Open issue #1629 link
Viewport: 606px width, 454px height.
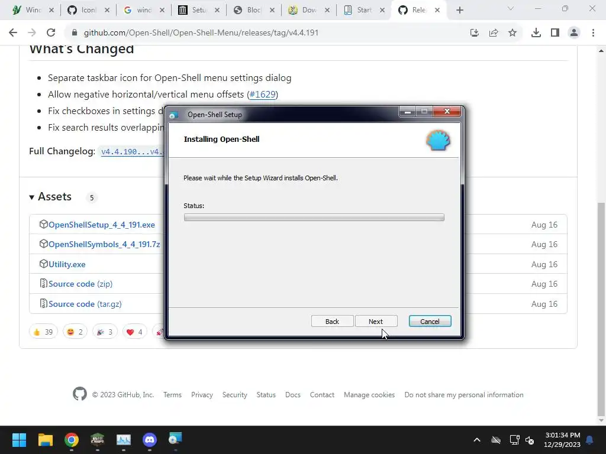point(262,94)
